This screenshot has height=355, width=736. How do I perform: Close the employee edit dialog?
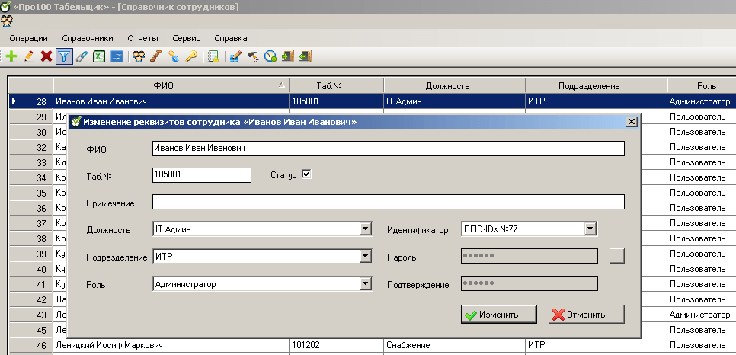coord(632,122)
